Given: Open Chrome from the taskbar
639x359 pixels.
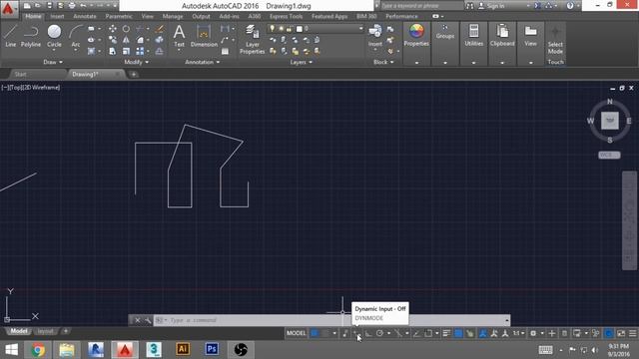Looking at the screenshot, I should [38, 350].
